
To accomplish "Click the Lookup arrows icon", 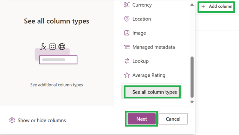I will (x=127, y=61).
